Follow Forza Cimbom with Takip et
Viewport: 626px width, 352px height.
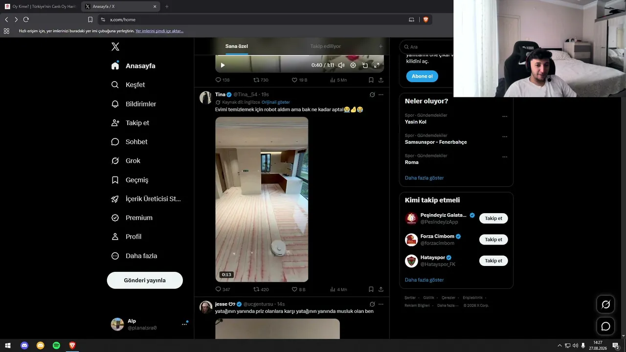493,240
